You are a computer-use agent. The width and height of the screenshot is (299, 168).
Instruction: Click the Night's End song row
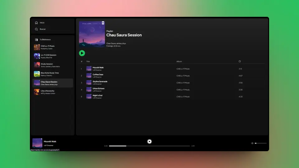(97, 96)
